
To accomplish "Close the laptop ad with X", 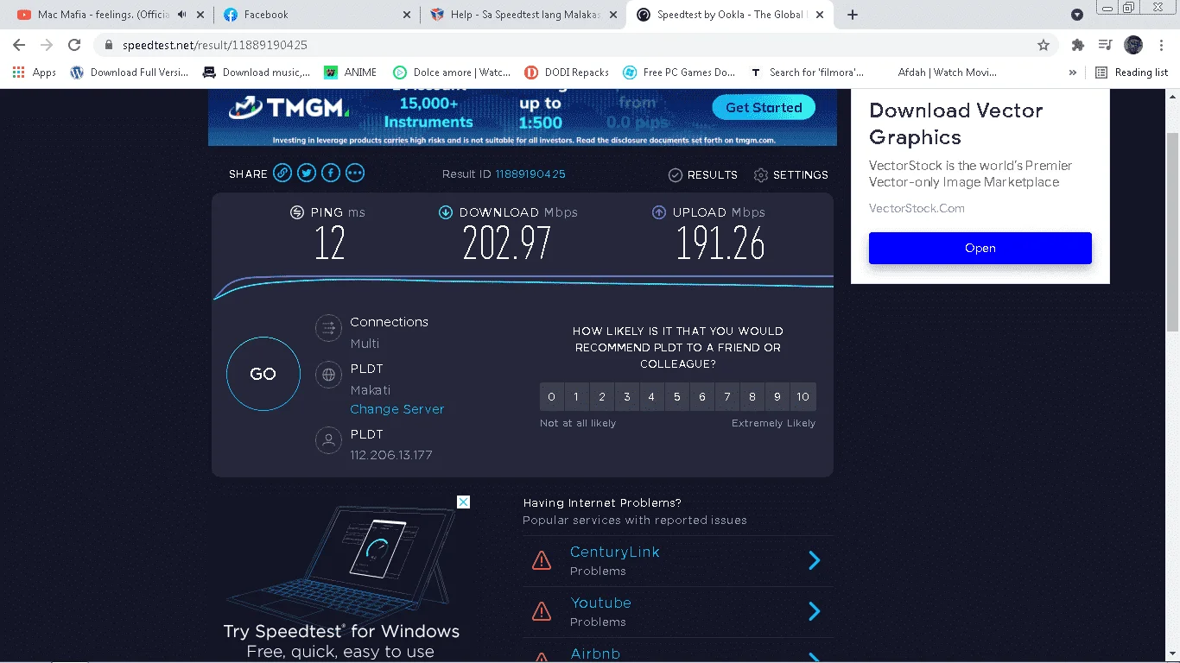I will coord(463,502).
